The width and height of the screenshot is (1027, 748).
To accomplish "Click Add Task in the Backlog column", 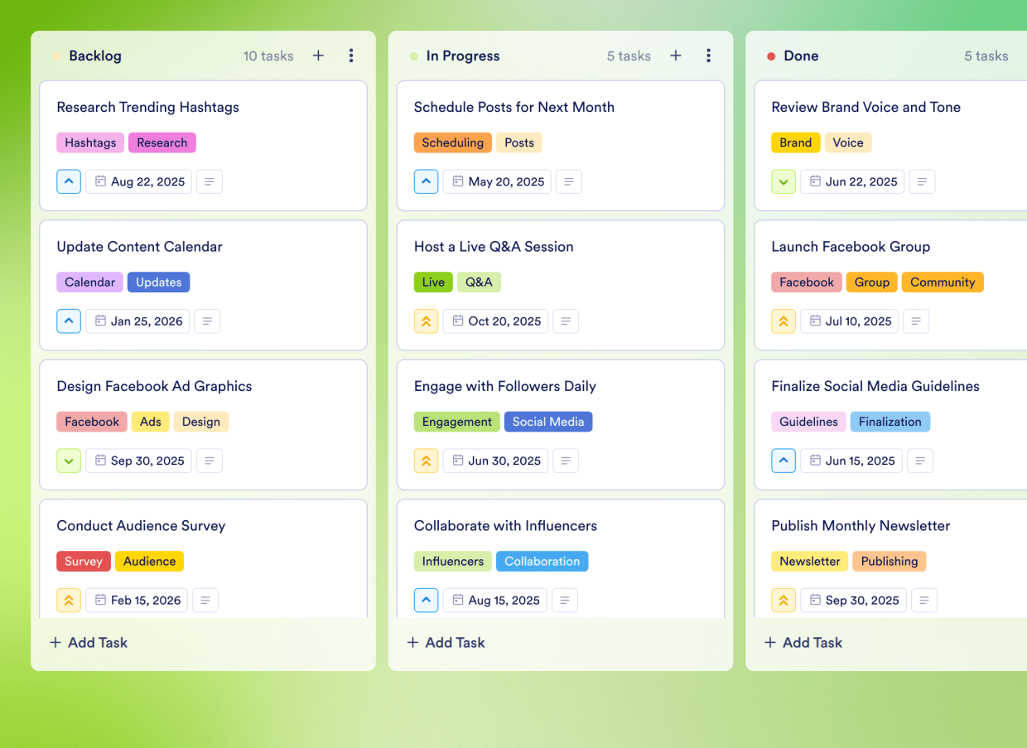I will pyautogui.click(x=88, y=642).
